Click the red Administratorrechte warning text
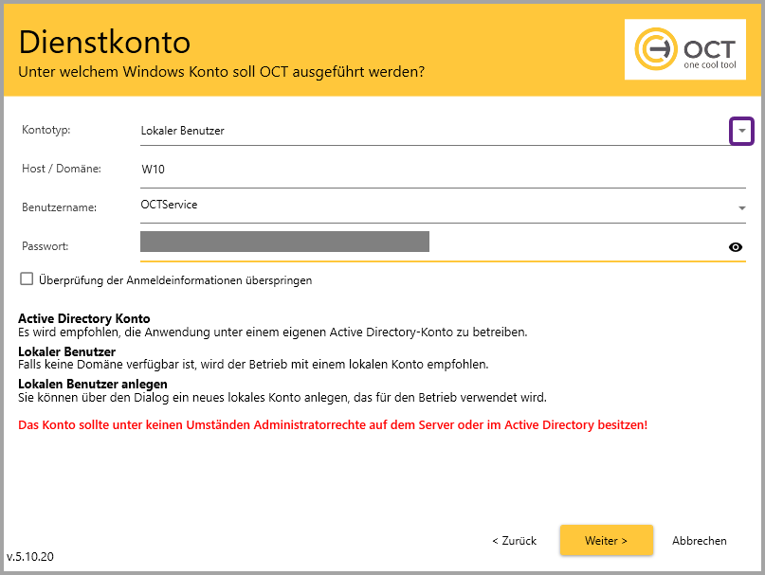The width and height of the screenshot is (765, 575). coord(332,425)
